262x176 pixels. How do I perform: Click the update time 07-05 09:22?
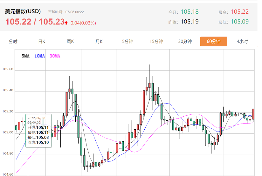[74, 12]
